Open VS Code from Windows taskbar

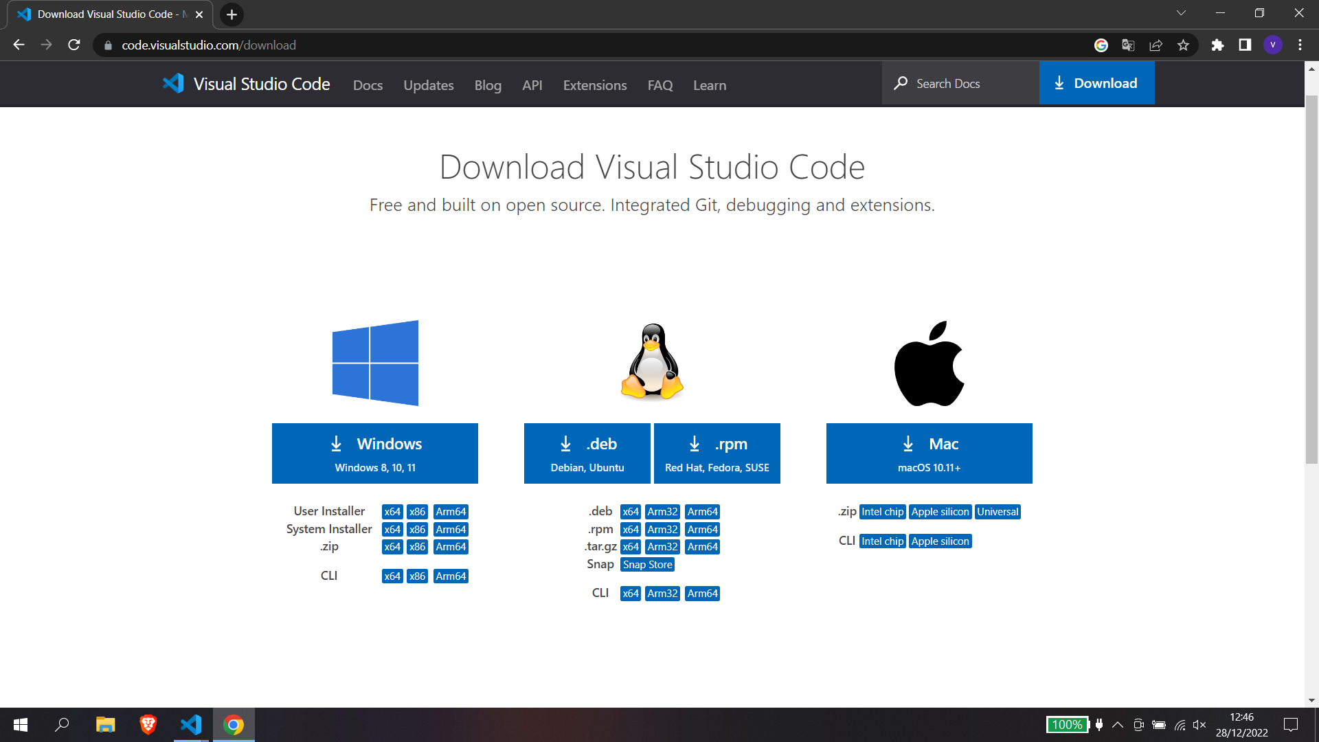click(191, 725)
